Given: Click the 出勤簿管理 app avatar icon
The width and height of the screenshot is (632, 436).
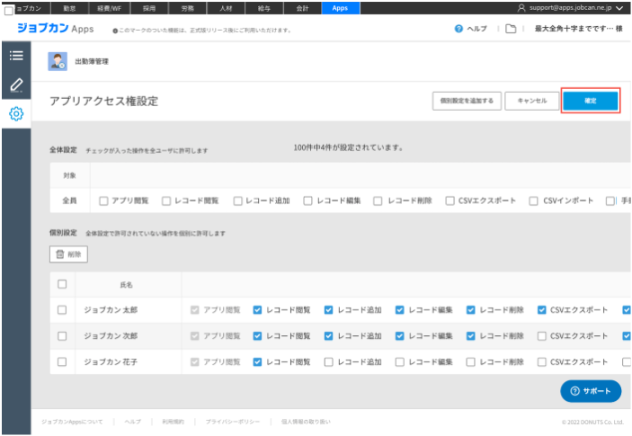Looking at the screenshot, I should (x=57, y=62).
